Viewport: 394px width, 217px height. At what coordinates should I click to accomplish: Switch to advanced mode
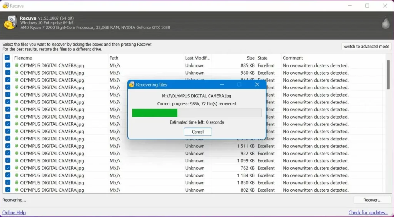point(366,46)
